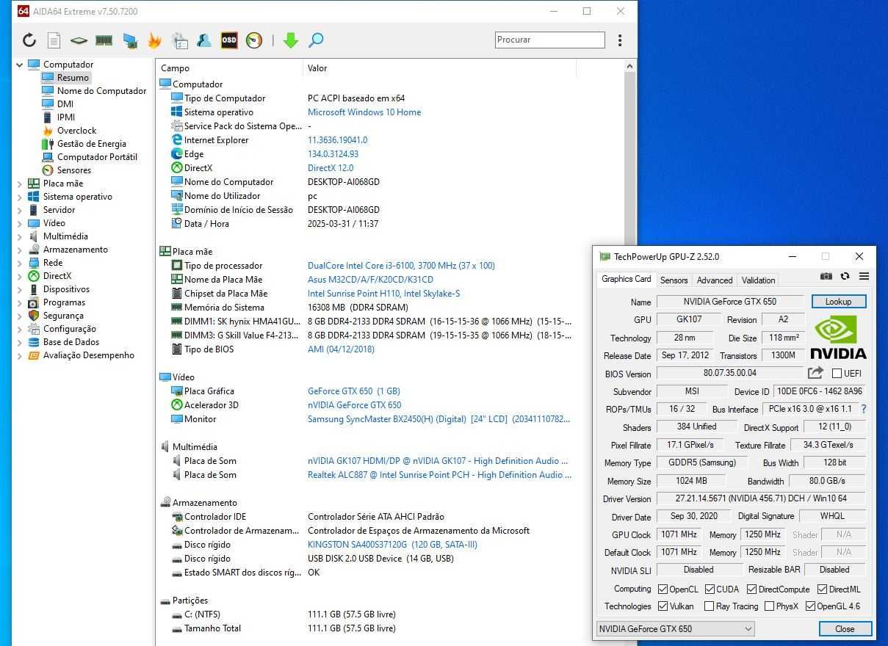
Task: Open the GPU-Z hamburger menu
Action: [864, 276]
